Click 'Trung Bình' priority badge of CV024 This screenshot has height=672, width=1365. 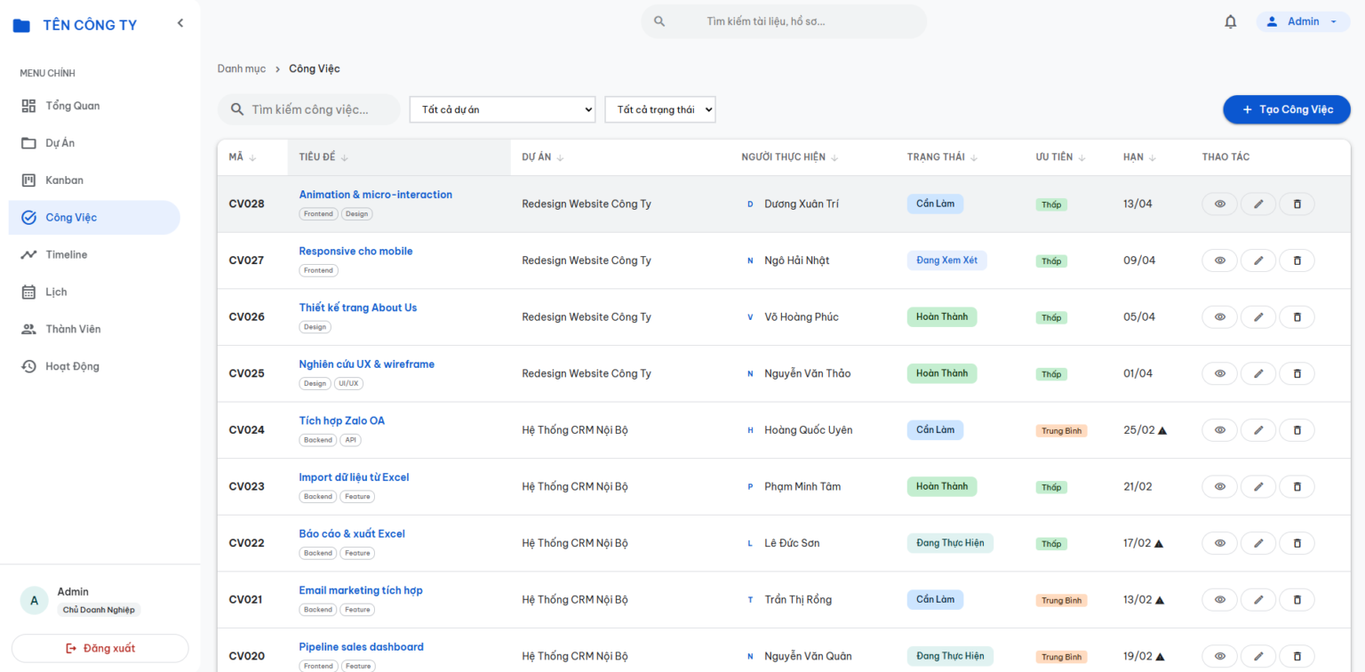click(1061, 431)
